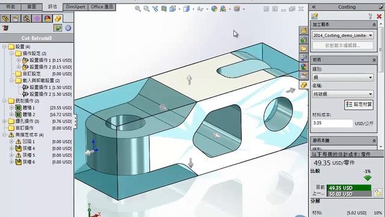
Task: Switch to the Office 產品 tab
Action: (102, 7)
